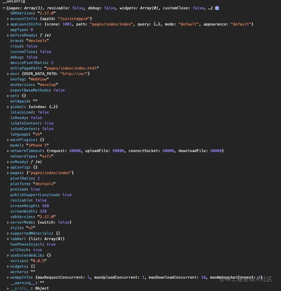Expand the mainPlugins object
281x291 pixels.
tap(8, 140)
